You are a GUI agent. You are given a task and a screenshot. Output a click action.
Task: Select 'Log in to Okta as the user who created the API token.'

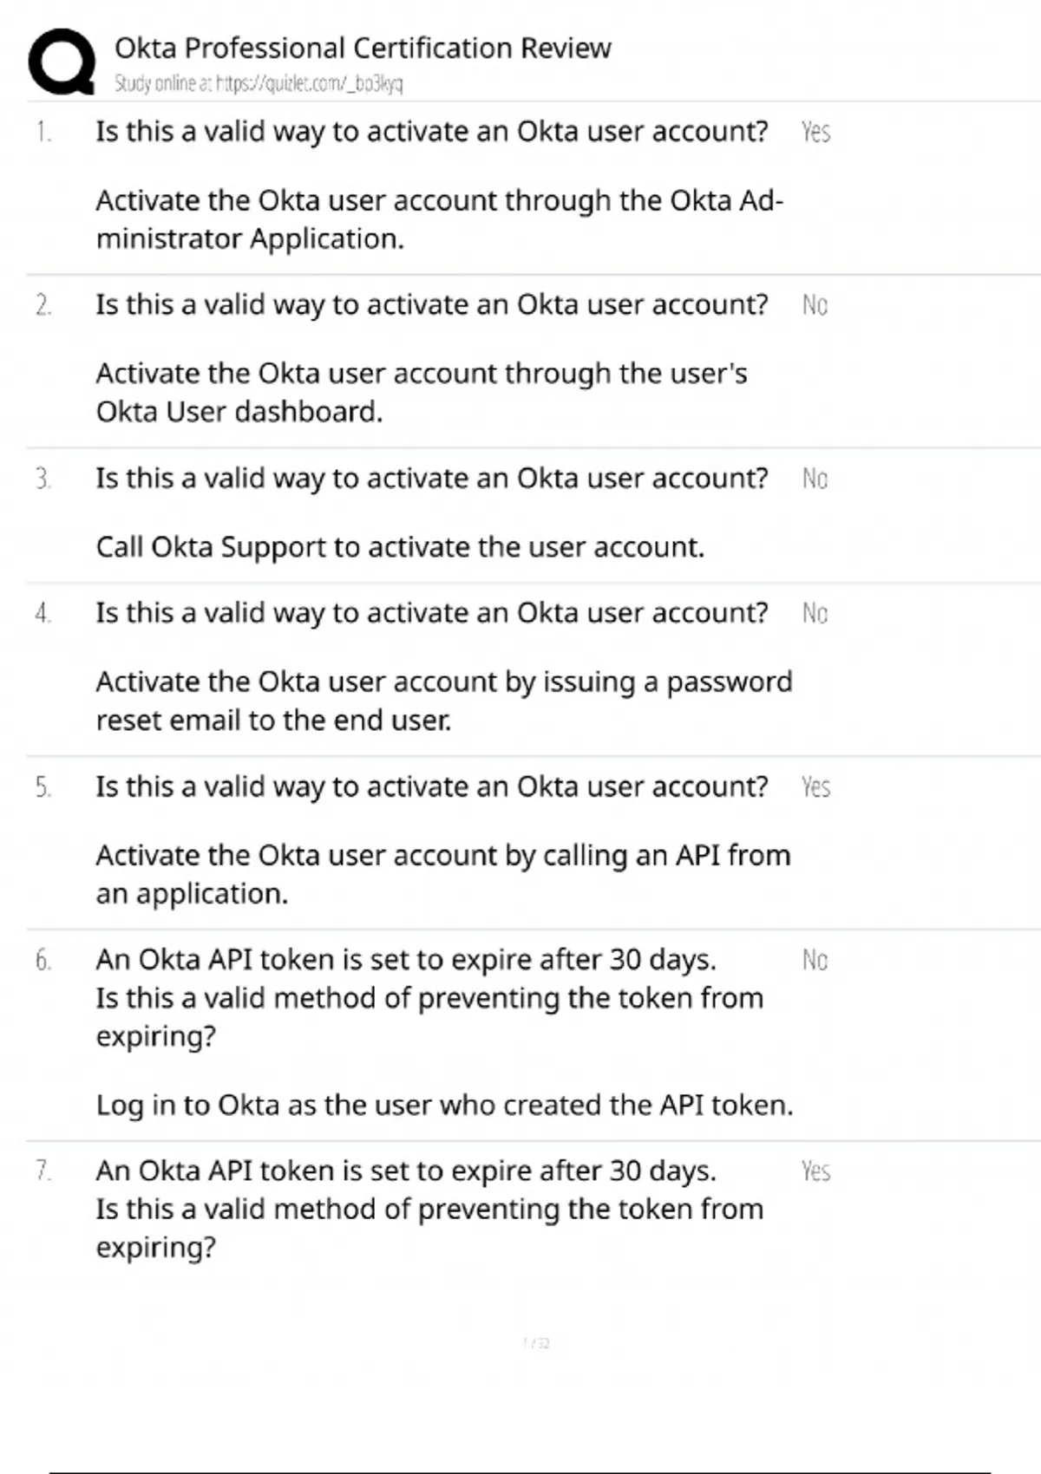coord(444,1105)
